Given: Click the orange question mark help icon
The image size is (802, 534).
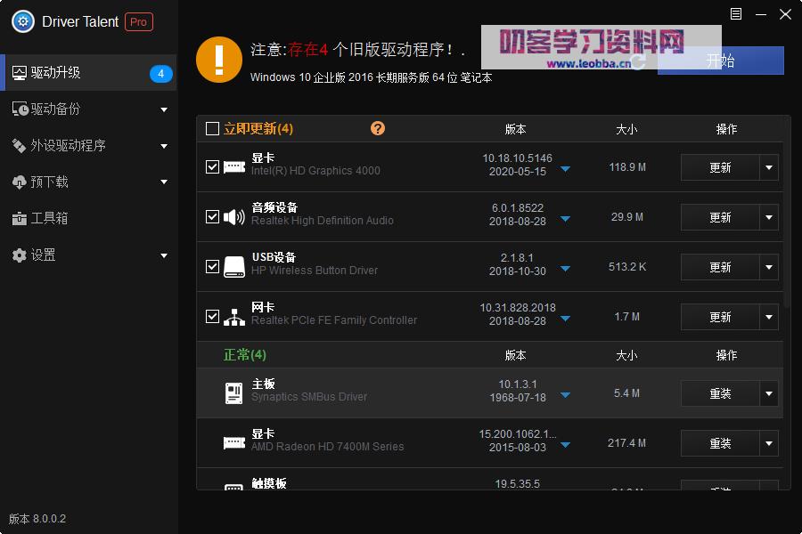Looking at the screenshot, I should click(378, 128).
